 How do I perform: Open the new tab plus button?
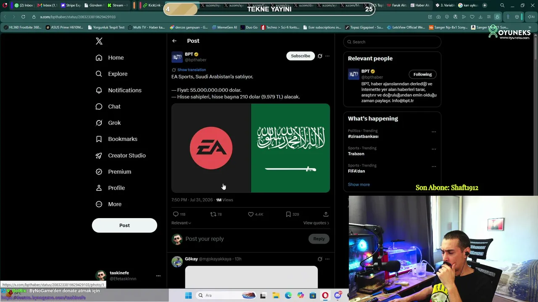point(485,5)
